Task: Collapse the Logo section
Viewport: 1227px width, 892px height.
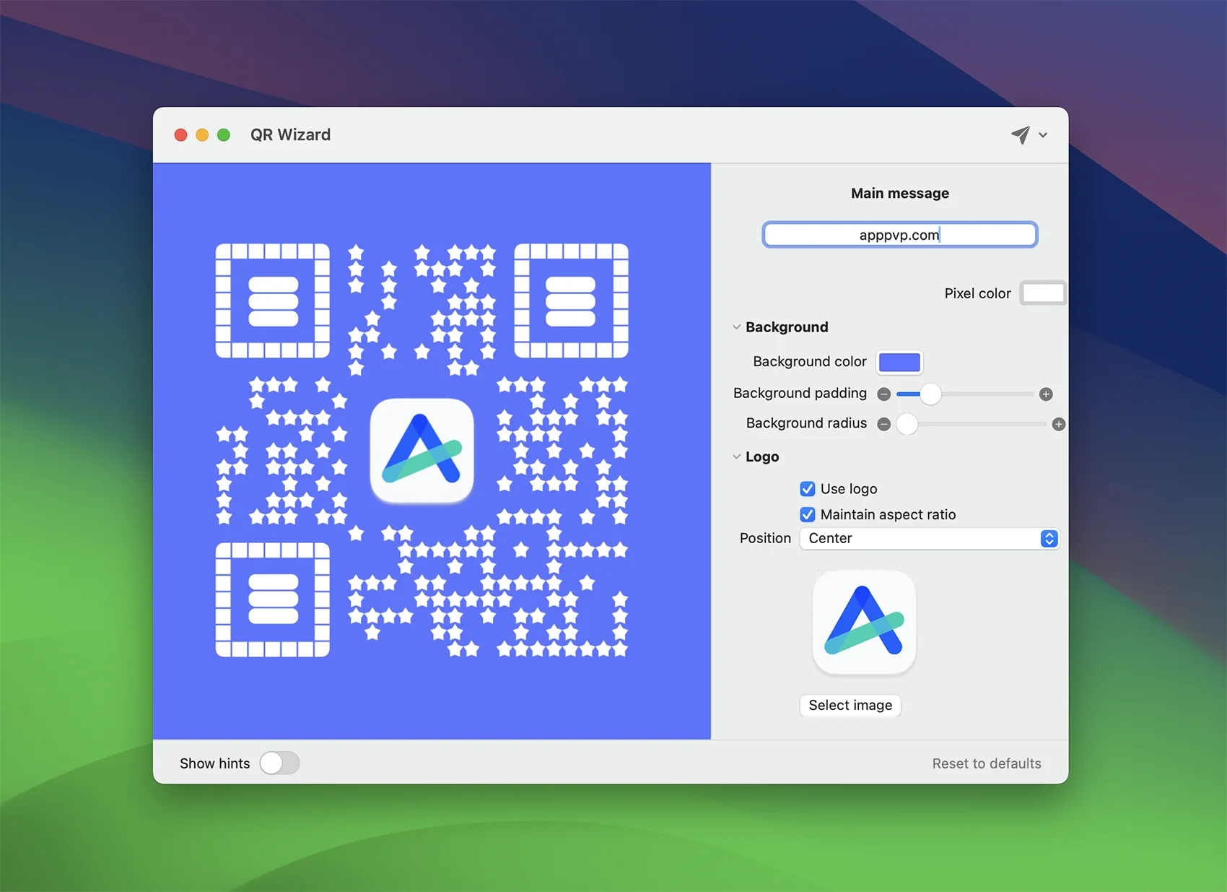Action: [737, 456]
